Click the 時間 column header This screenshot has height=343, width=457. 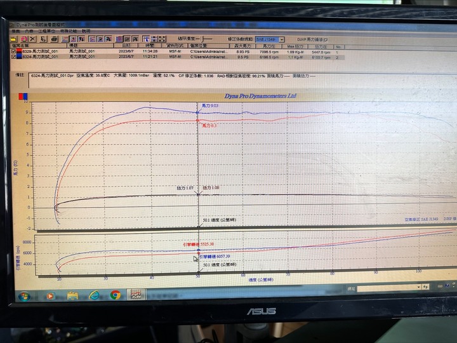pos(150,46)
